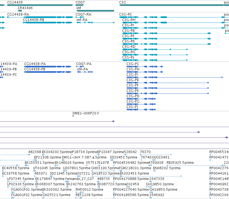This screenshot has height=199, width=229.
Task: Select protein C3G-PD label
Action: 133,96
